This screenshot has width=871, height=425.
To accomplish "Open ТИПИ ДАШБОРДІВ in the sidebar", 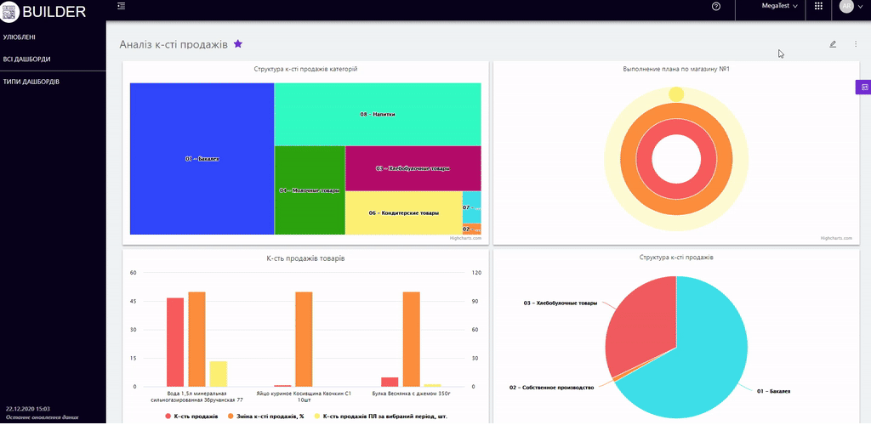I will click(x=31, y=82).
